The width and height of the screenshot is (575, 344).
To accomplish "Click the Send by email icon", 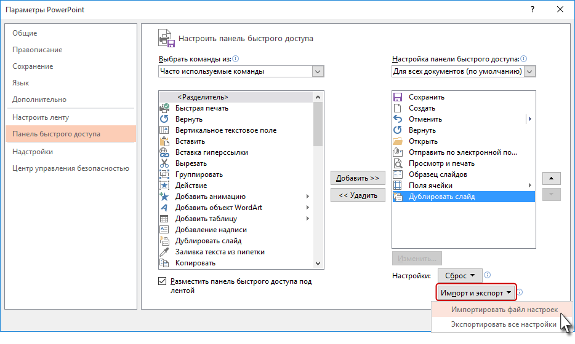I will click(398, 152).
